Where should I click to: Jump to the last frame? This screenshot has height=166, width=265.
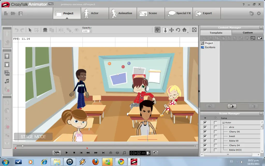click(104, 153)
